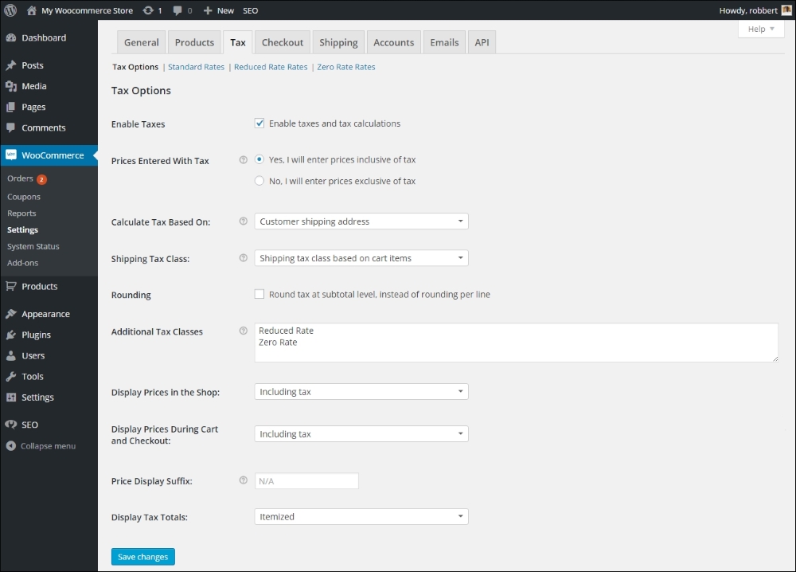Switch to the API tab

(x=482, y=42)
